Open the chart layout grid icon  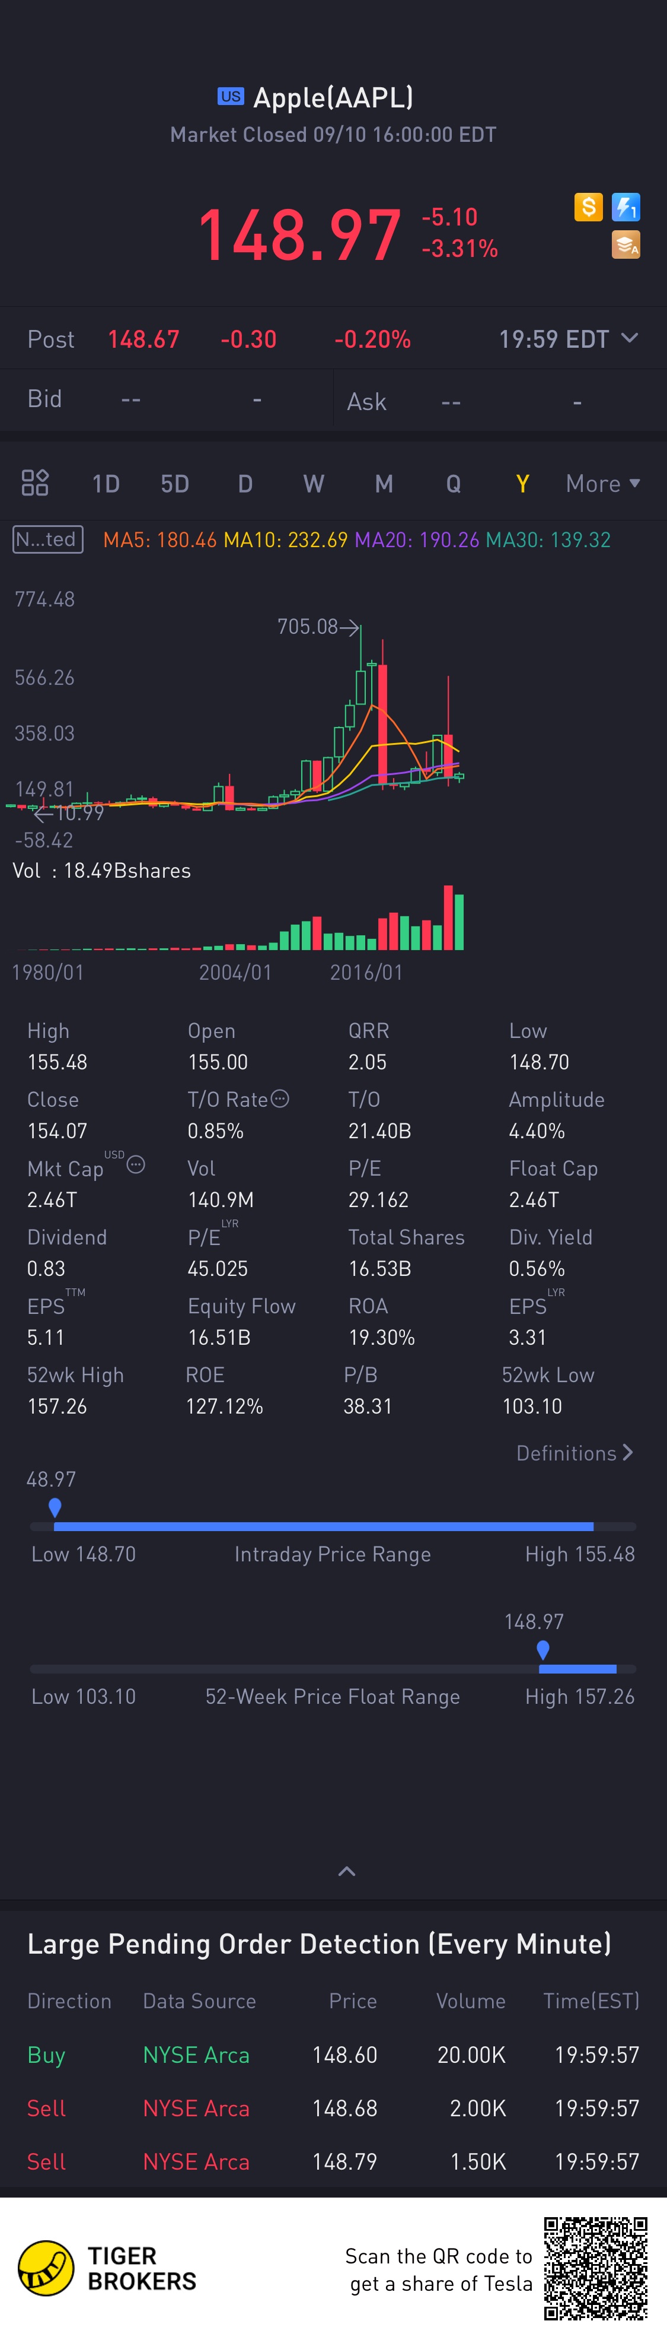tap(36, 482)
